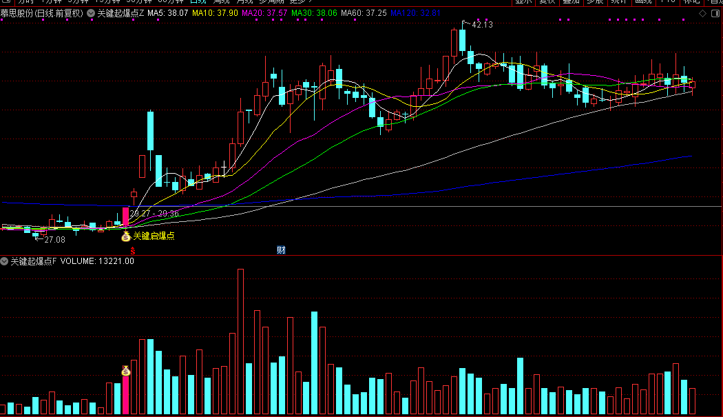Click the 29.27 - 29.36 price range label
The width and height of the screenshot is (723, 417).
coord(154,214)
